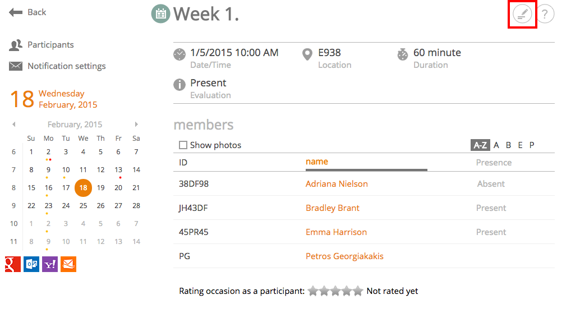Open Adriana Nielson's profile link
The image size is (580, 313).
337,184
